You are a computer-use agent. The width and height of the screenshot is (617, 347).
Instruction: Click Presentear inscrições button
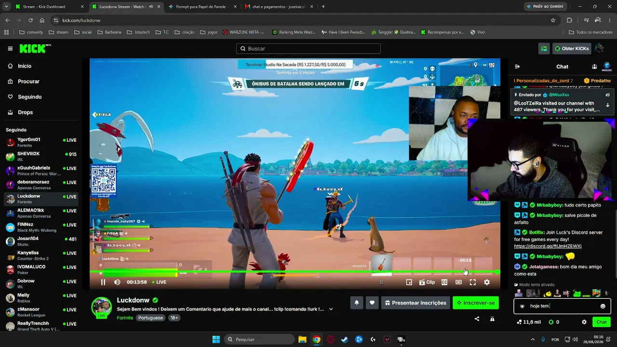(x=416, y=303)
